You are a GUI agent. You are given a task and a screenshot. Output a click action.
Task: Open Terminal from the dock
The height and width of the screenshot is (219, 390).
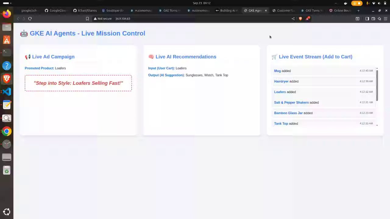(7, 52)
